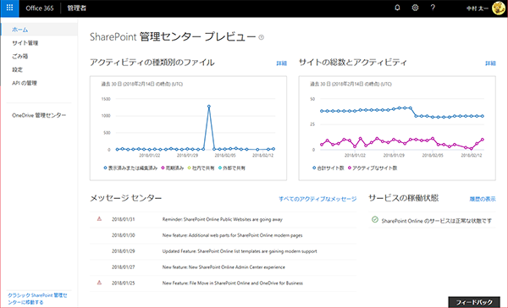Click the フィードバック button
The height and width of the screenshot is (308, 508).
(474, 302)
